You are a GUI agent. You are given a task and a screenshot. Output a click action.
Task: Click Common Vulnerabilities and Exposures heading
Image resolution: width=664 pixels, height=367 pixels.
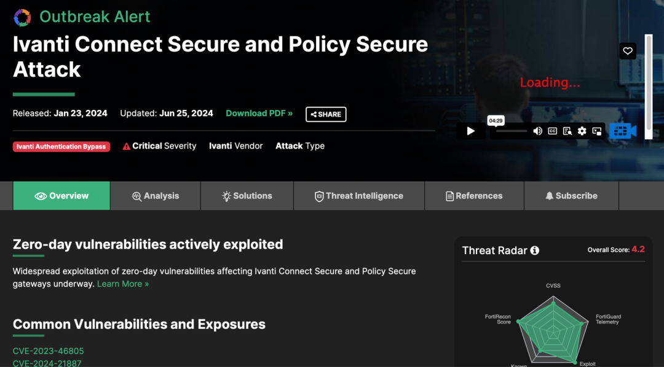point(139,324)
